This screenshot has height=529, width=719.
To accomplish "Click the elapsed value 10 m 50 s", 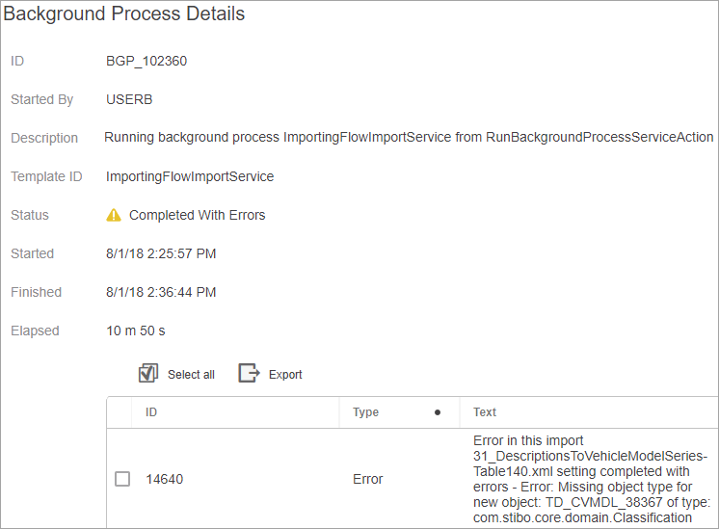I will coord(136,331).
